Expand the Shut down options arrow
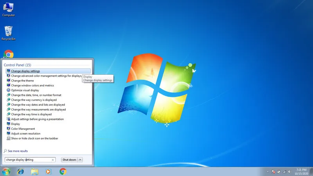 click(80, 160)
